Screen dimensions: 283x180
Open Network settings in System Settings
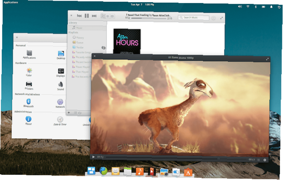pyautogui.click(x=60, y=104)
